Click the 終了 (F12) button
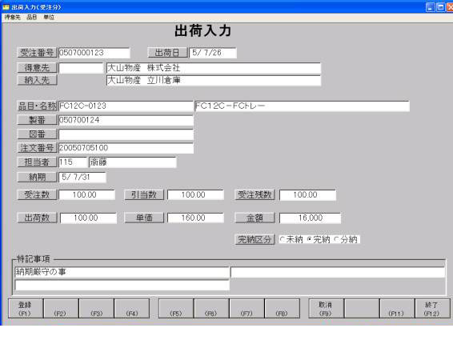453x340 pixels. 432,309
